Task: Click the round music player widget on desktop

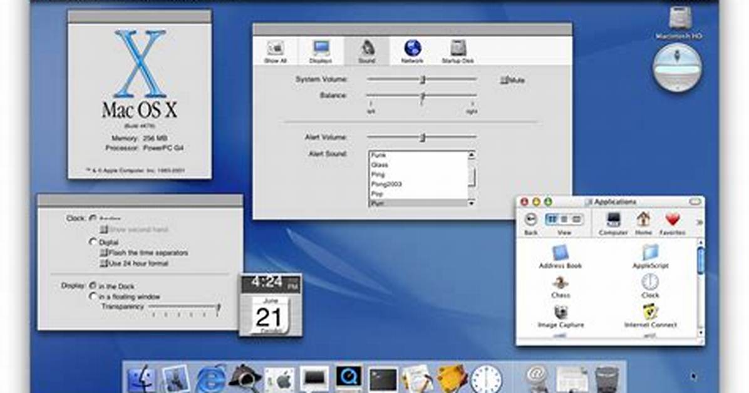Action: click(678, 68)
